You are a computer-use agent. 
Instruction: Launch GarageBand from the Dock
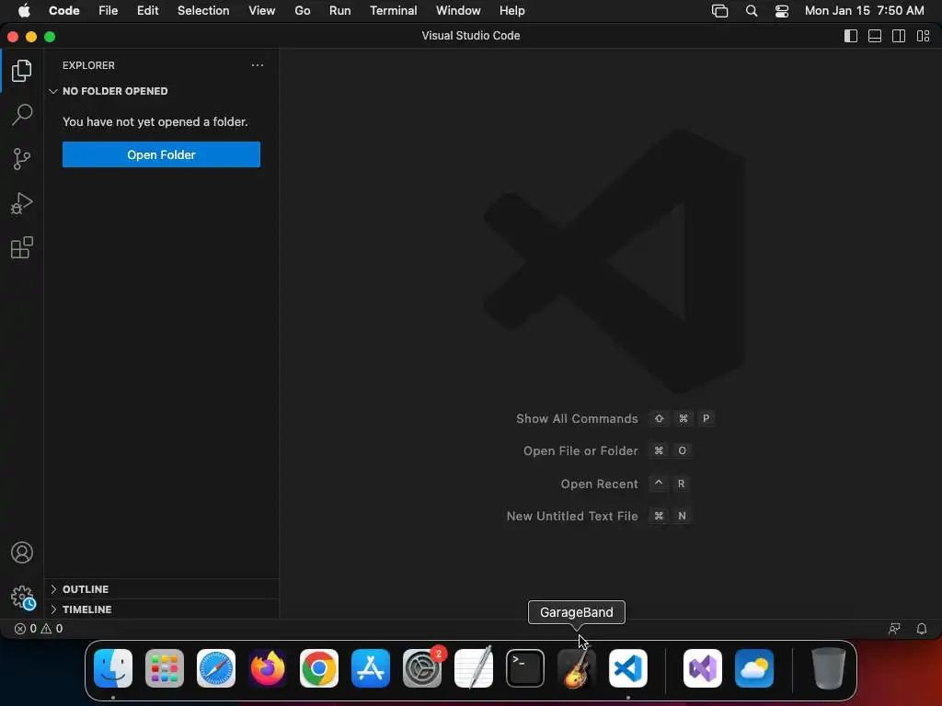click(x=577, y=668)
